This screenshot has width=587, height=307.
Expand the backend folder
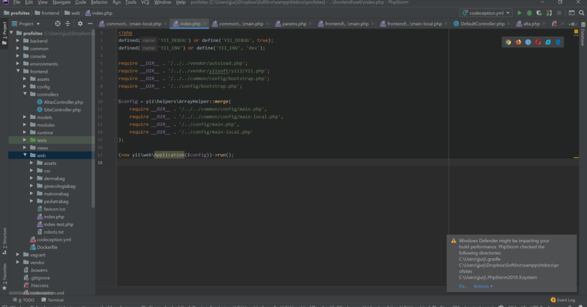pyautogui.click(x=18, y=41)
